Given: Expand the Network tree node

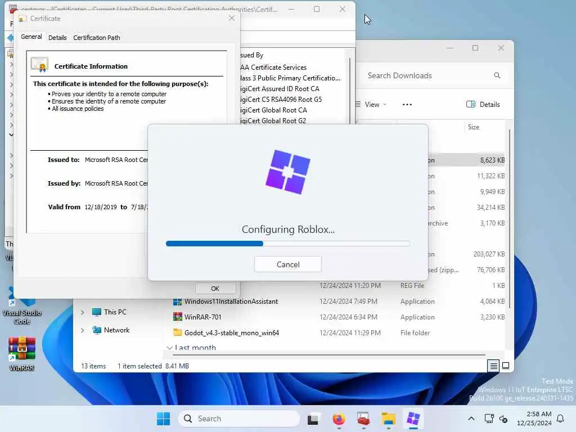Looking at the screenshot, I should pos(83,330).
